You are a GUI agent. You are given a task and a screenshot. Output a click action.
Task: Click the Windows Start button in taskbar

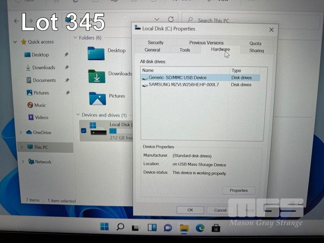104,227
